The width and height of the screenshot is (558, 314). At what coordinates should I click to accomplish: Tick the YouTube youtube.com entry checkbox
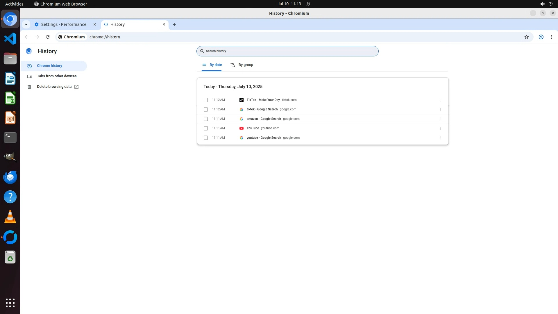(206, 128)
